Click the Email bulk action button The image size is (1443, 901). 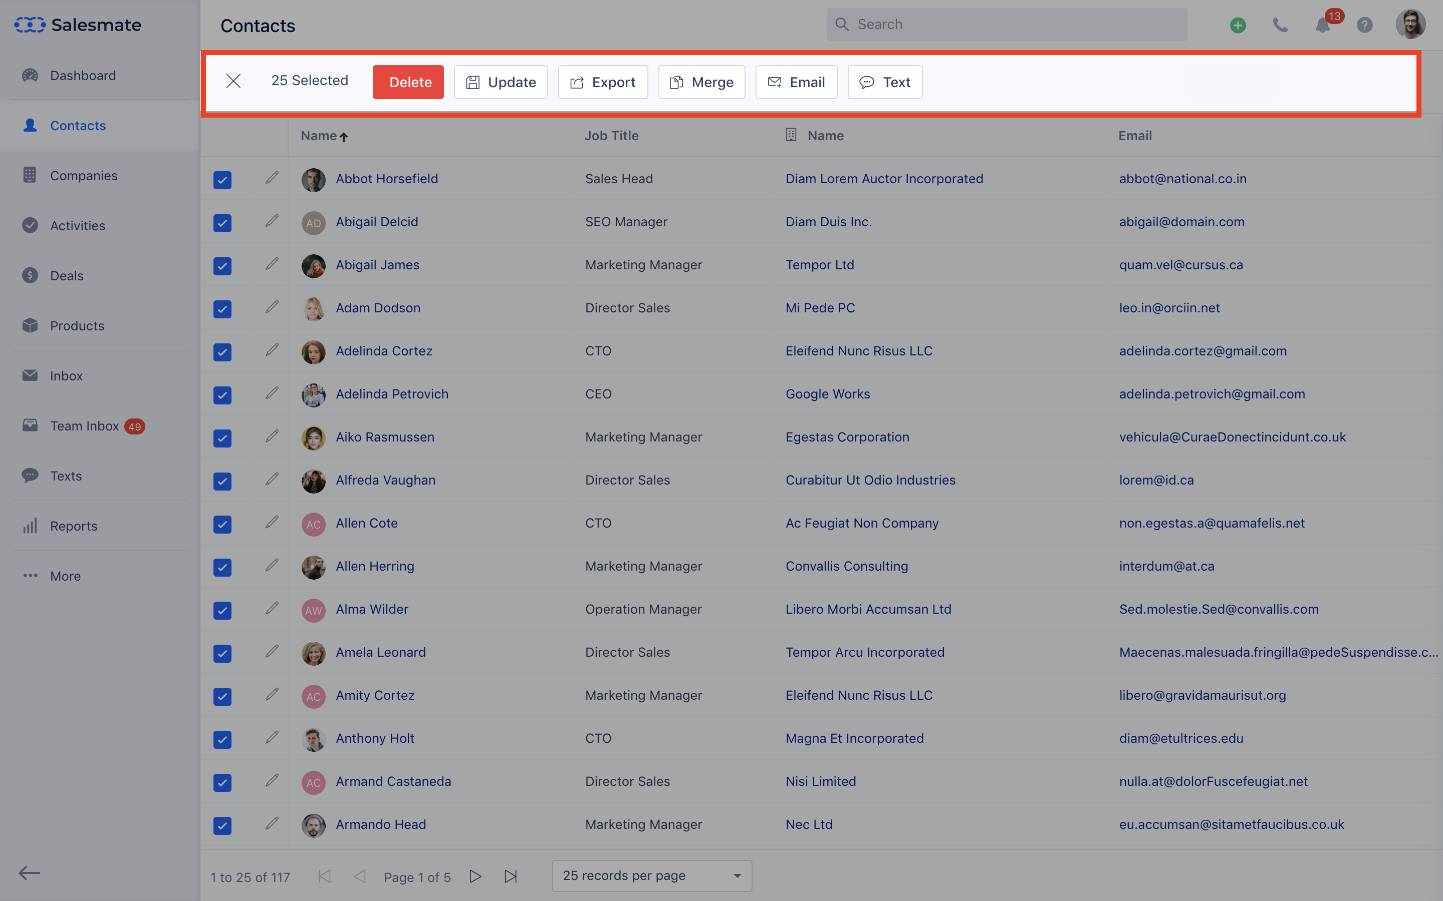tap(797, 82)
